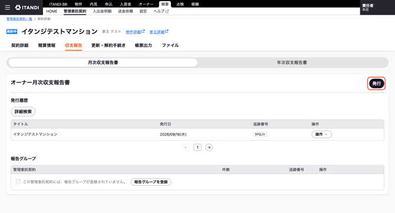395x213 pixels.
Task: Click 件数 header in 報告グループ table
Action: pos(226,169)
